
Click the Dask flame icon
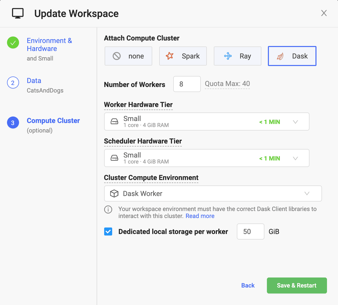[x=280, y=56]
